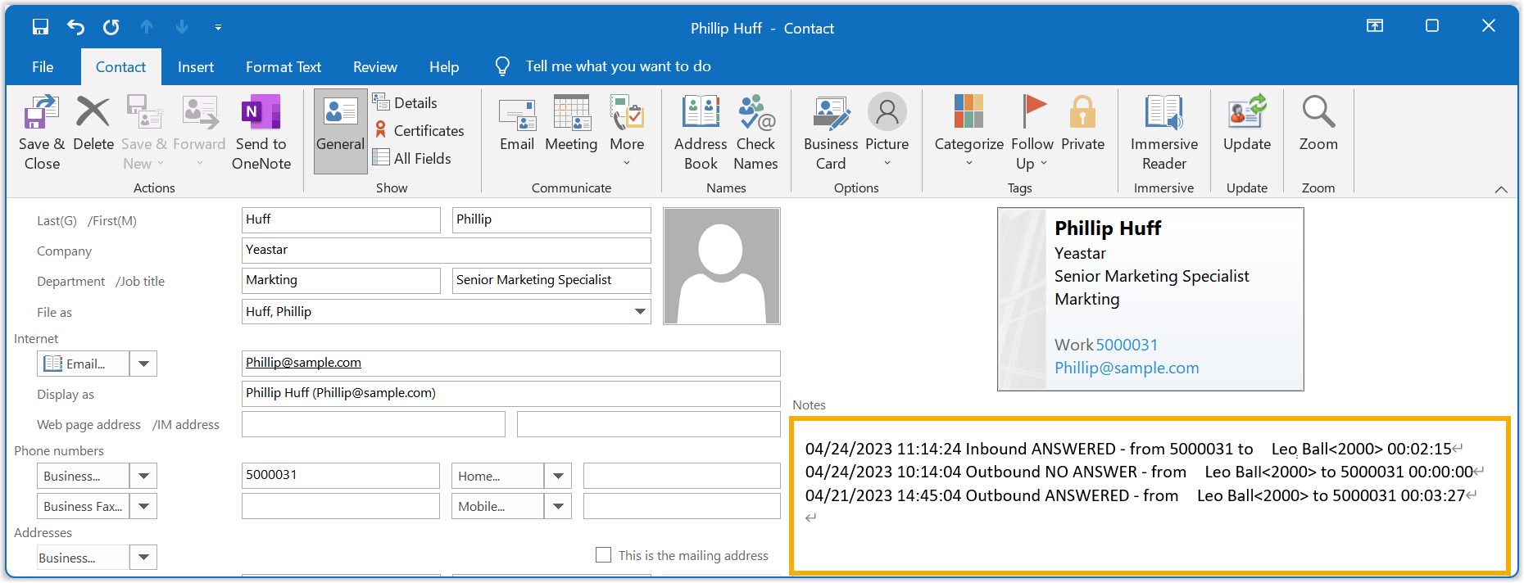The image size is (1524, 583).
Task: Undo the last action
Action: pyautogui.click(x=75, y=27)
